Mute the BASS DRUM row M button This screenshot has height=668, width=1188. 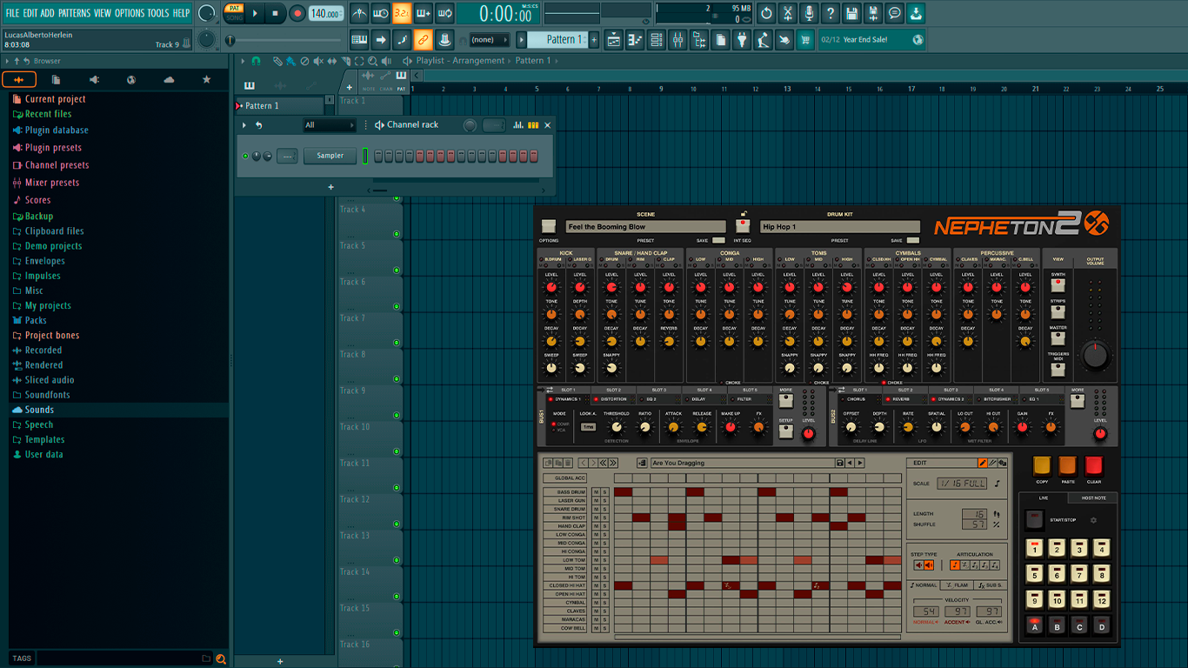(597, 492)
